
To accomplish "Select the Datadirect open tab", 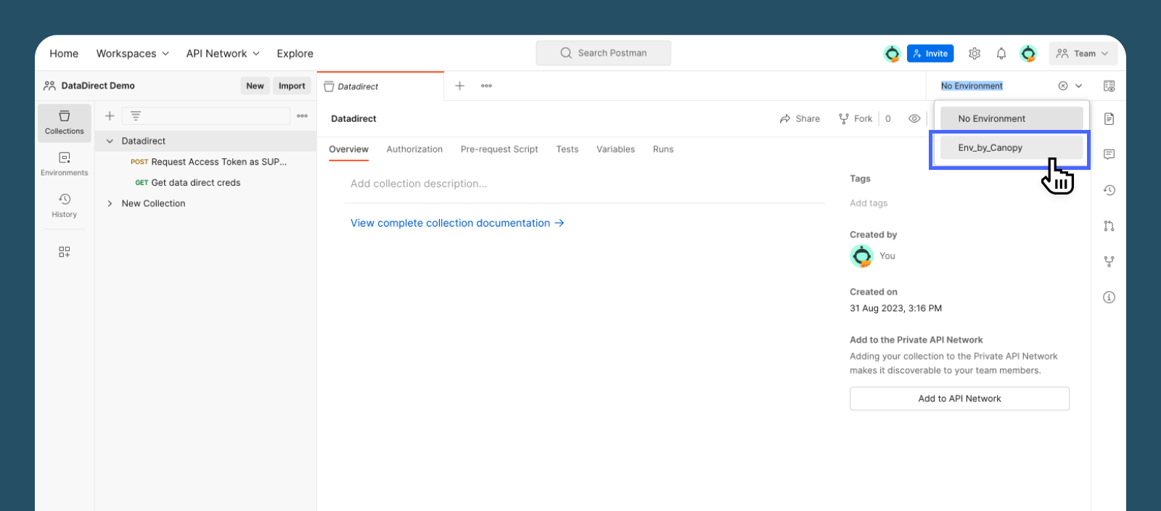I will click(380, 86).
